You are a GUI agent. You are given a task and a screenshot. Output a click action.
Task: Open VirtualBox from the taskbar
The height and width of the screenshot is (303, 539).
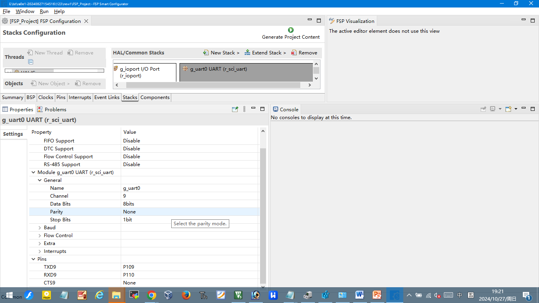[168, 295]
